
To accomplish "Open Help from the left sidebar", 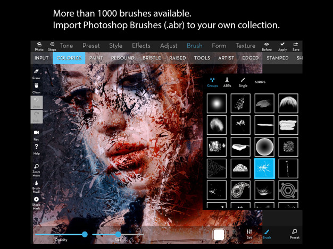I will (36, 149).
